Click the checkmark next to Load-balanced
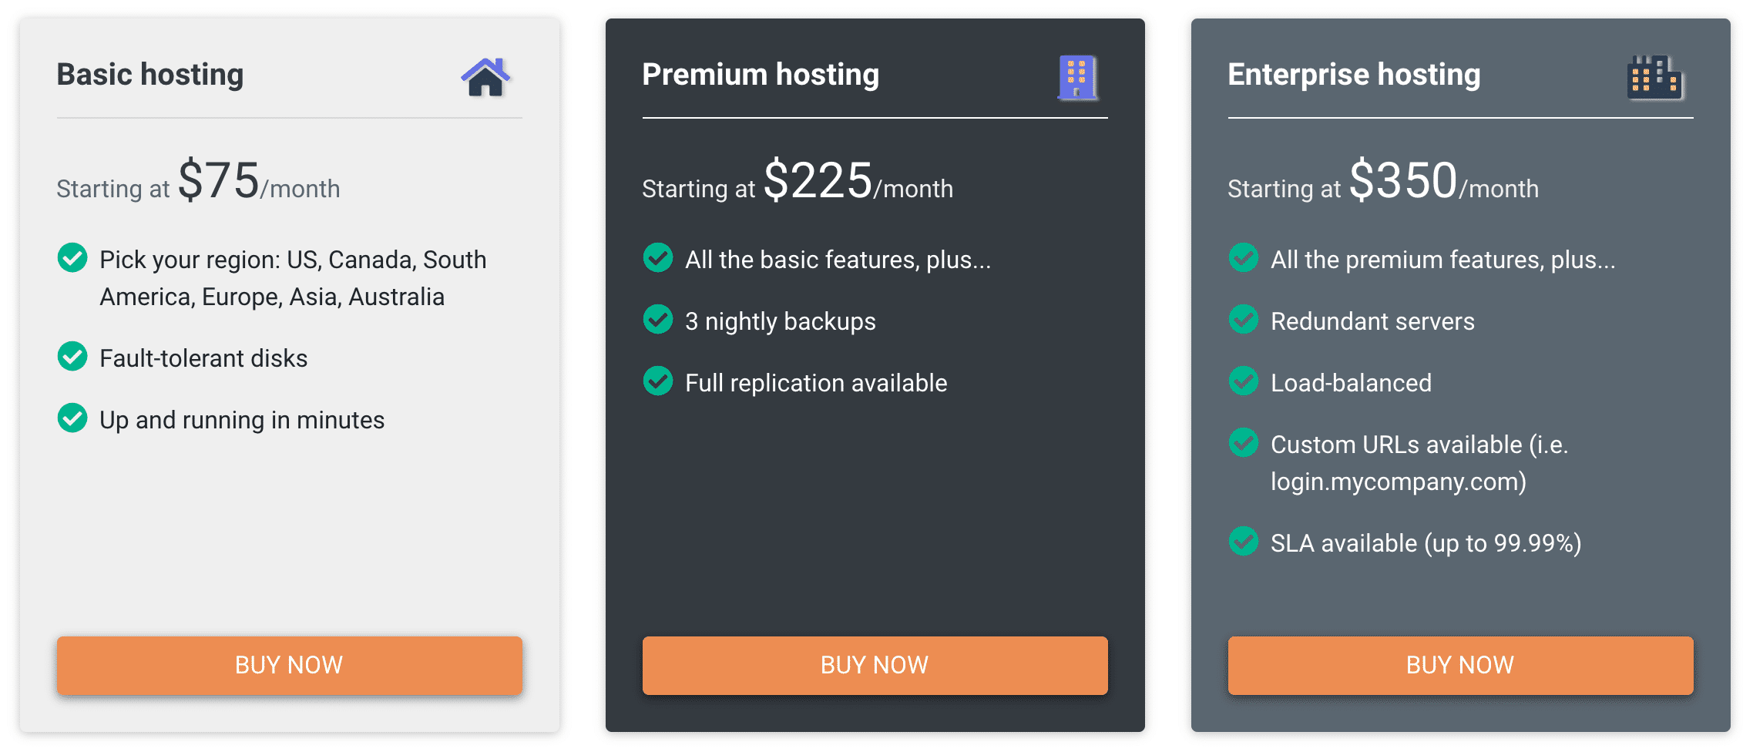 [1243, 381]
